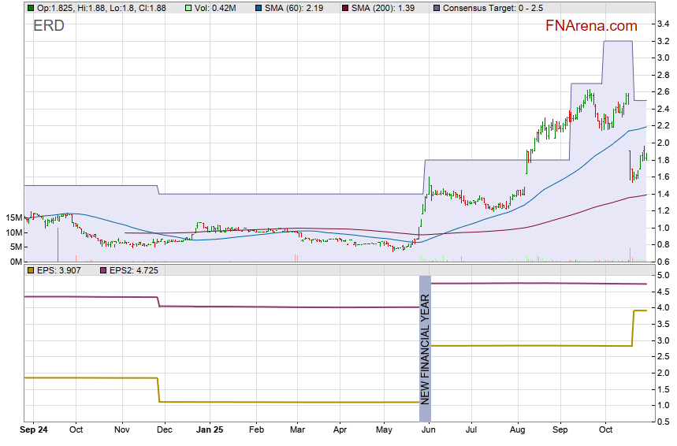This screenshot has height=446, width=677.
Task: Click the green OHLC price legend swatch
Action: (x=30, y=7)
